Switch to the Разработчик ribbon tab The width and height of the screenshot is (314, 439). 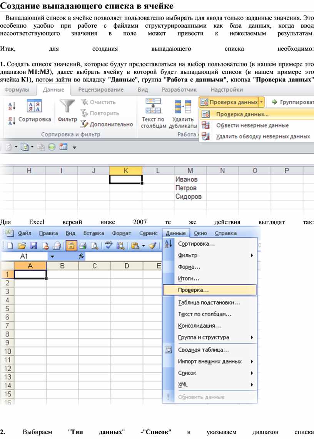click(x=179, y=90)
